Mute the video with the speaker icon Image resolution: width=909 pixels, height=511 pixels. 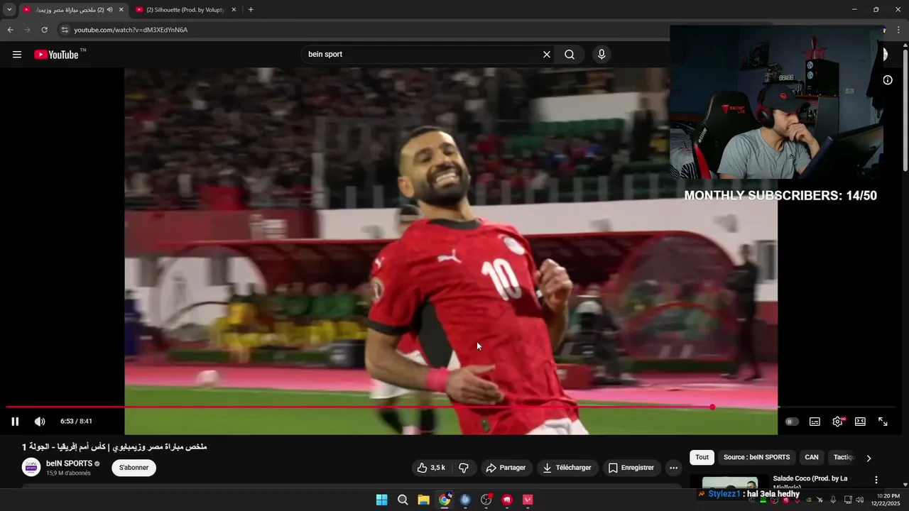tap(40, 422)
